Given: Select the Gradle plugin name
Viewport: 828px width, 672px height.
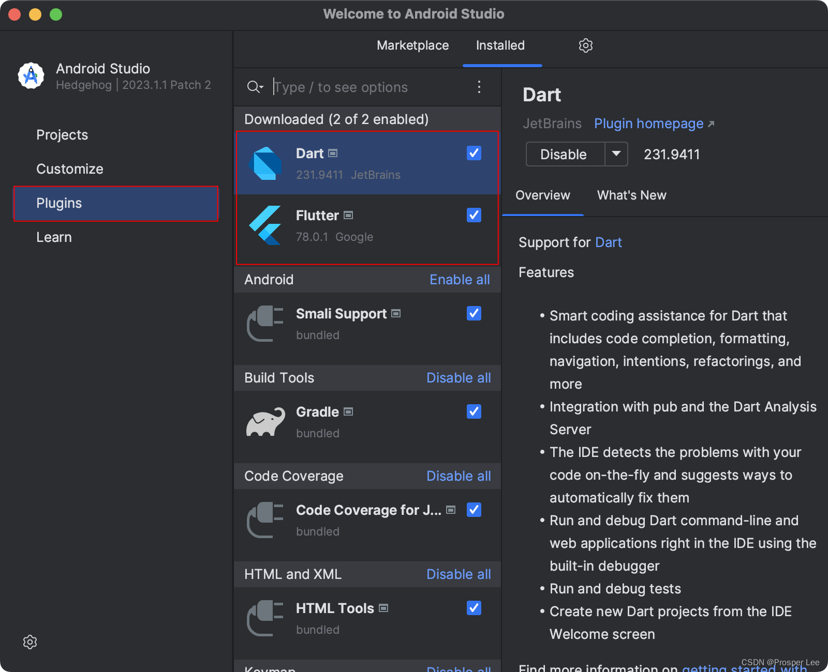Looking at the screenshot, I should (317, 412).
